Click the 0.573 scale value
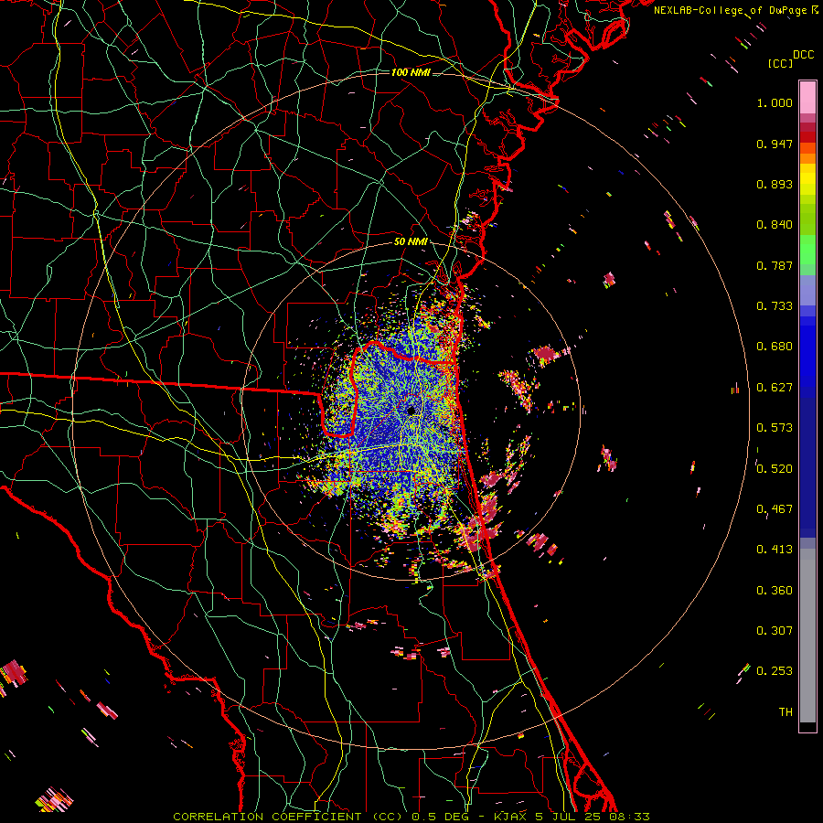This screenshot has height=823, width=823. point(775,428)
